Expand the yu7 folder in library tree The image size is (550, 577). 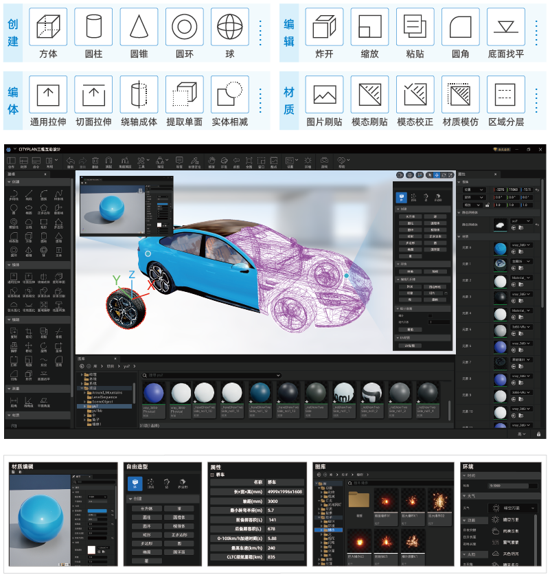pyautogui.click(x=84, y=406)
